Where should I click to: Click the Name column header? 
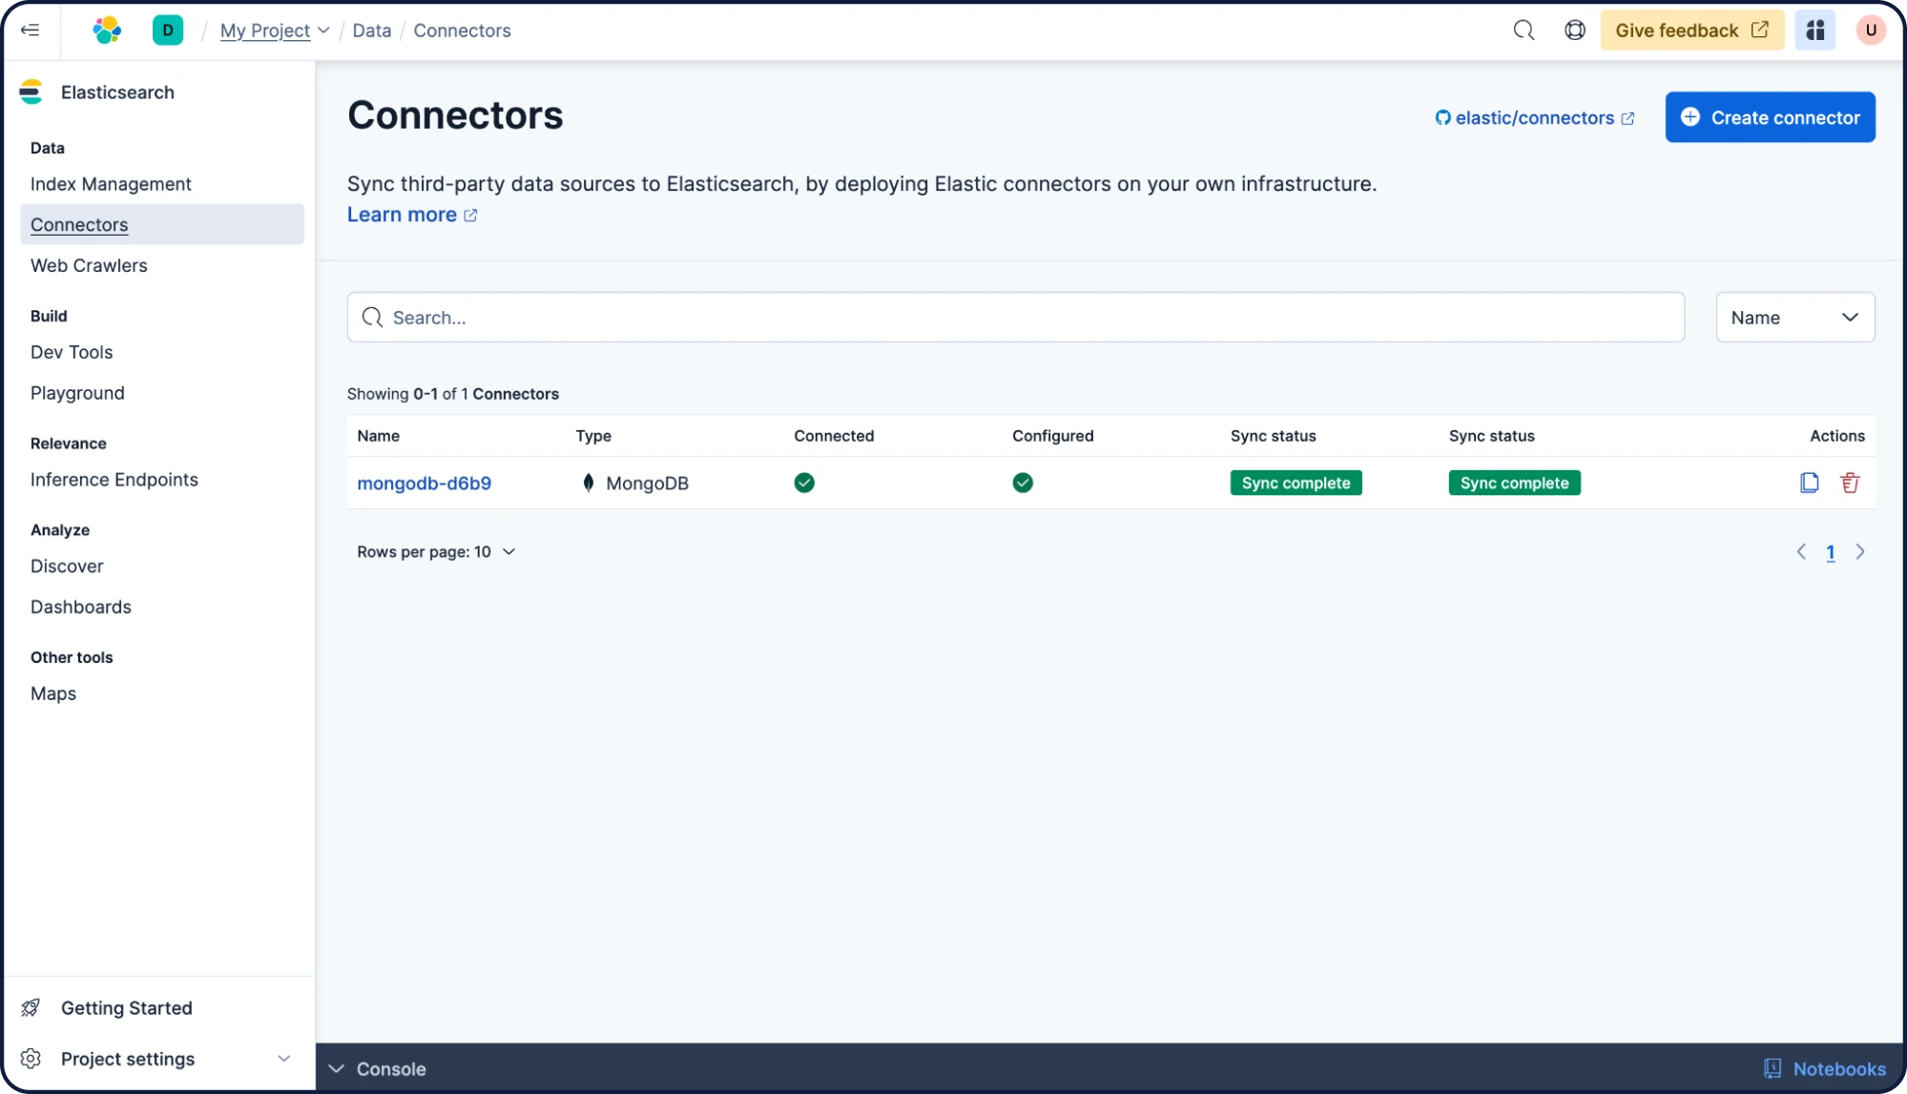point(378,436)
